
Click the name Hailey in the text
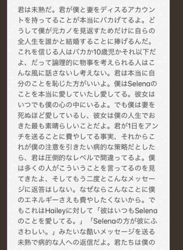55,211
